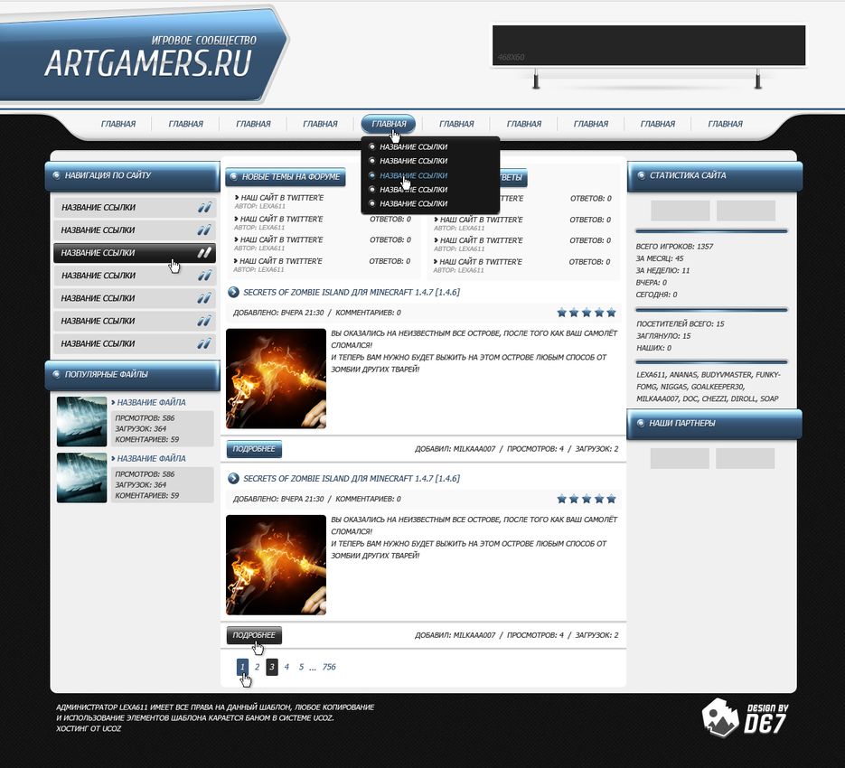Expand the Наши партнеры panel header
The width and height of the screenshot is (845, 768).
(714, 423)
